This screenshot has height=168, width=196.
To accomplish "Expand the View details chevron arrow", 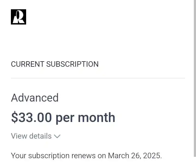I will pos(57,136).
